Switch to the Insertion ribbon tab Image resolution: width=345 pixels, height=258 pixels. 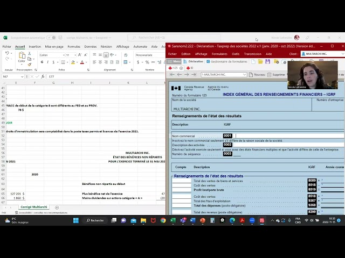tap(34, 47)
